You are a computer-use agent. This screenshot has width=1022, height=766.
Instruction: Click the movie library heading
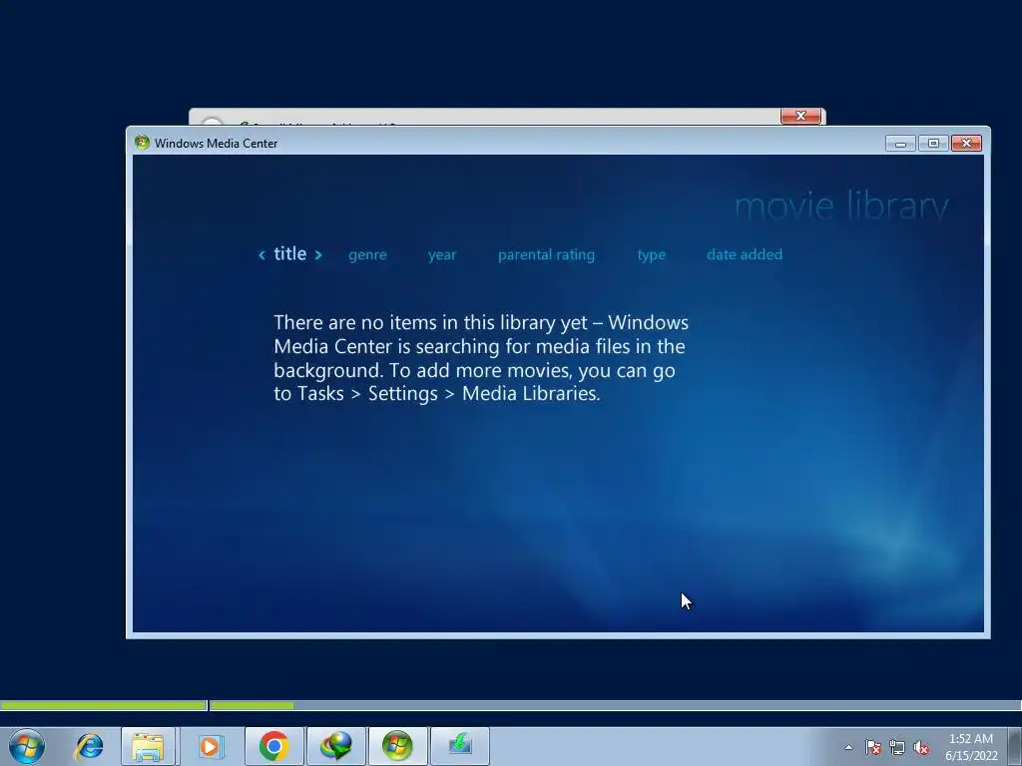tap(841, 206)
